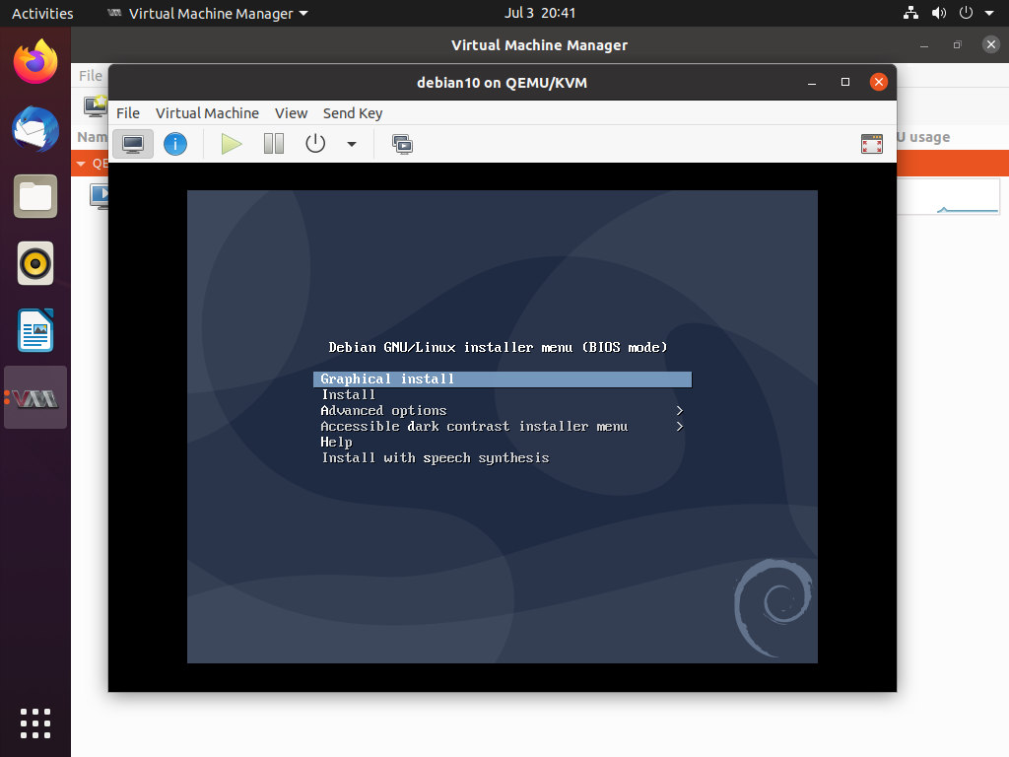
Task: Expand Advanced options in the installer menu
Action: pyautogui.click(x=382, y=410)
